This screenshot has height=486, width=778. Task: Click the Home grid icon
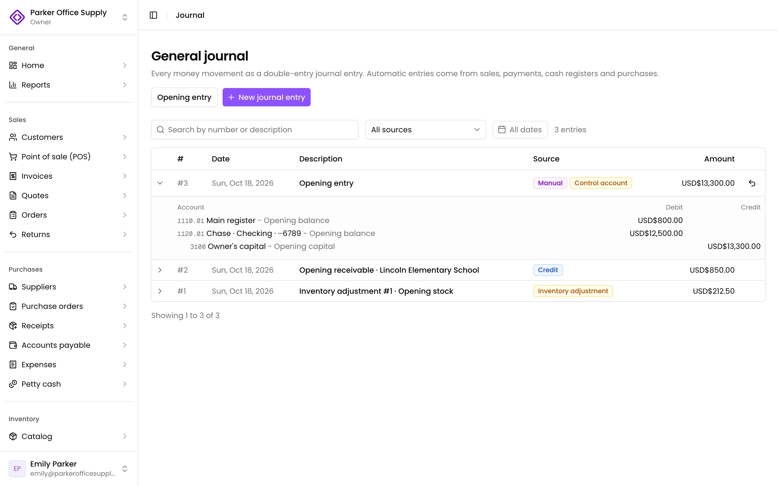click(13, 65)
